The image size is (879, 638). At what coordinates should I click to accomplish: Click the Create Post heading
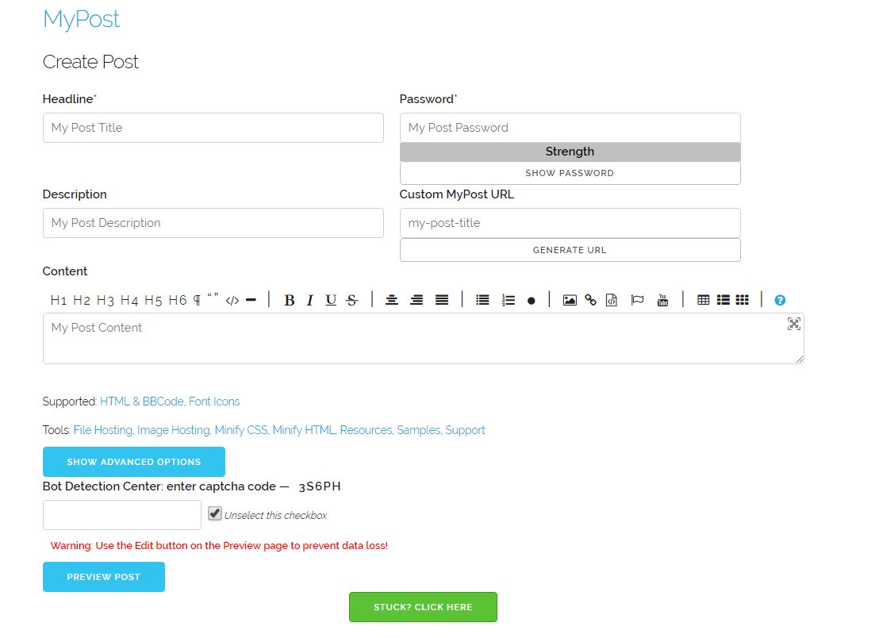90,62
